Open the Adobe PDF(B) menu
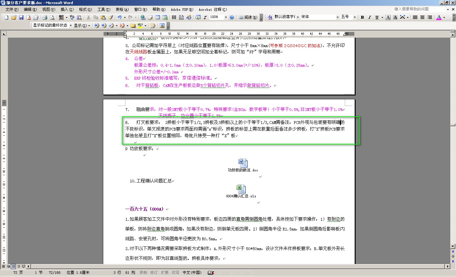 pyautogui.click(x=182, y=9)
